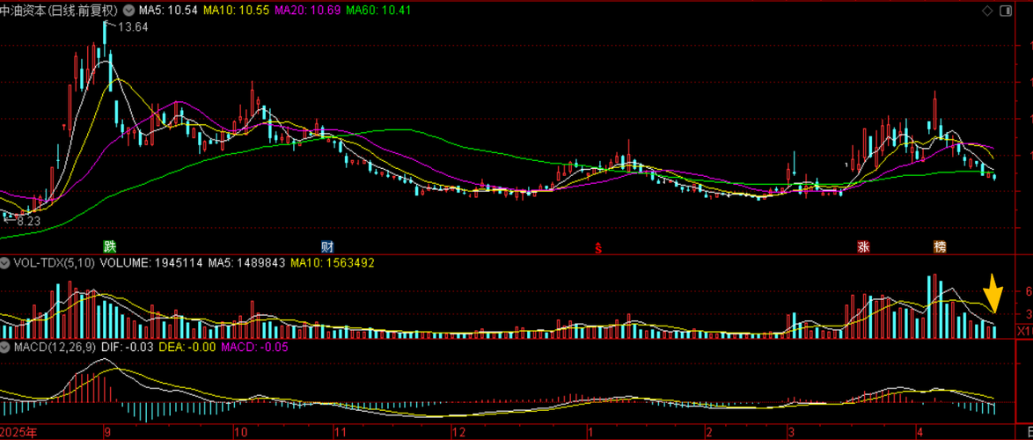Click the 2025年 label on time axis

17,432
